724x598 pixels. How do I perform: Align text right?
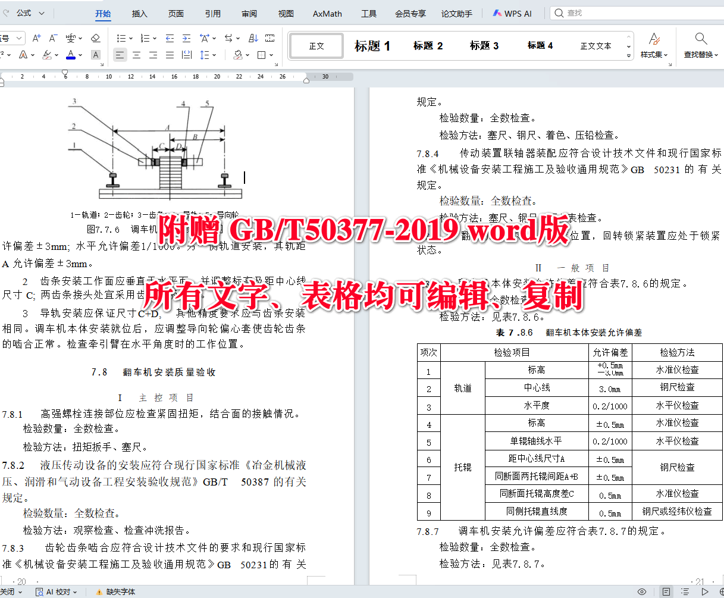pos(153,55)
